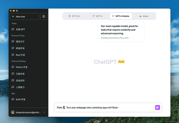
Task: Open the 无限 GPT chat
Action: coord(28,29)
